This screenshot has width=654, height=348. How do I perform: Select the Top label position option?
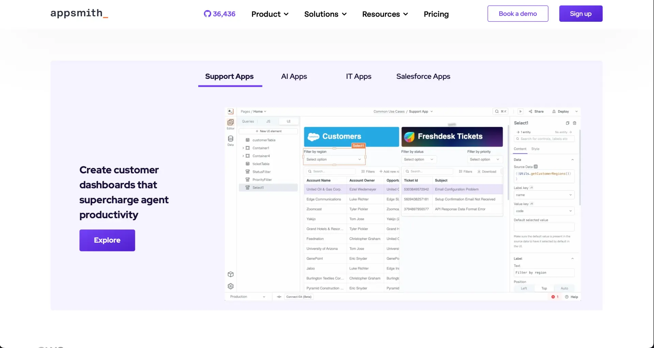tap(544, 288)
